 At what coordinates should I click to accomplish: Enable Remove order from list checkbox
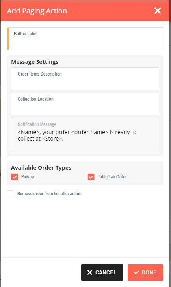11,194
